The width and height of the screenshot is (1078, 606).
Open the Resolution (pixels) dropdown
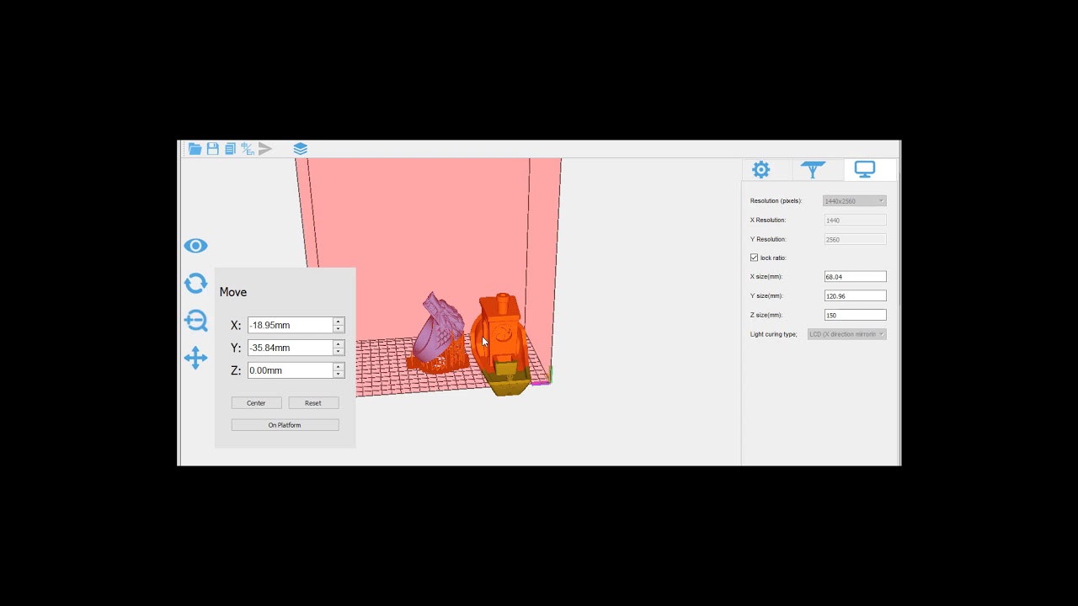[x=855, y=201]
